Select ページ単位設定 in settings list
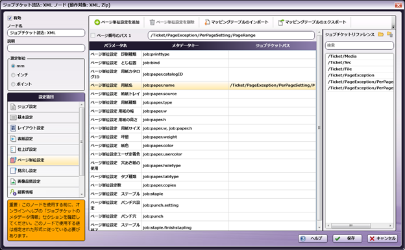The width and height of the screenshot is (405, 250). tap(43, 160)
